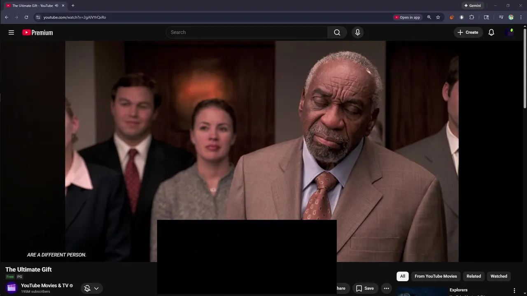527x296 pixels.
Task: Click the YouTube Movies & TV channel avatar
Action: point(12,288)
